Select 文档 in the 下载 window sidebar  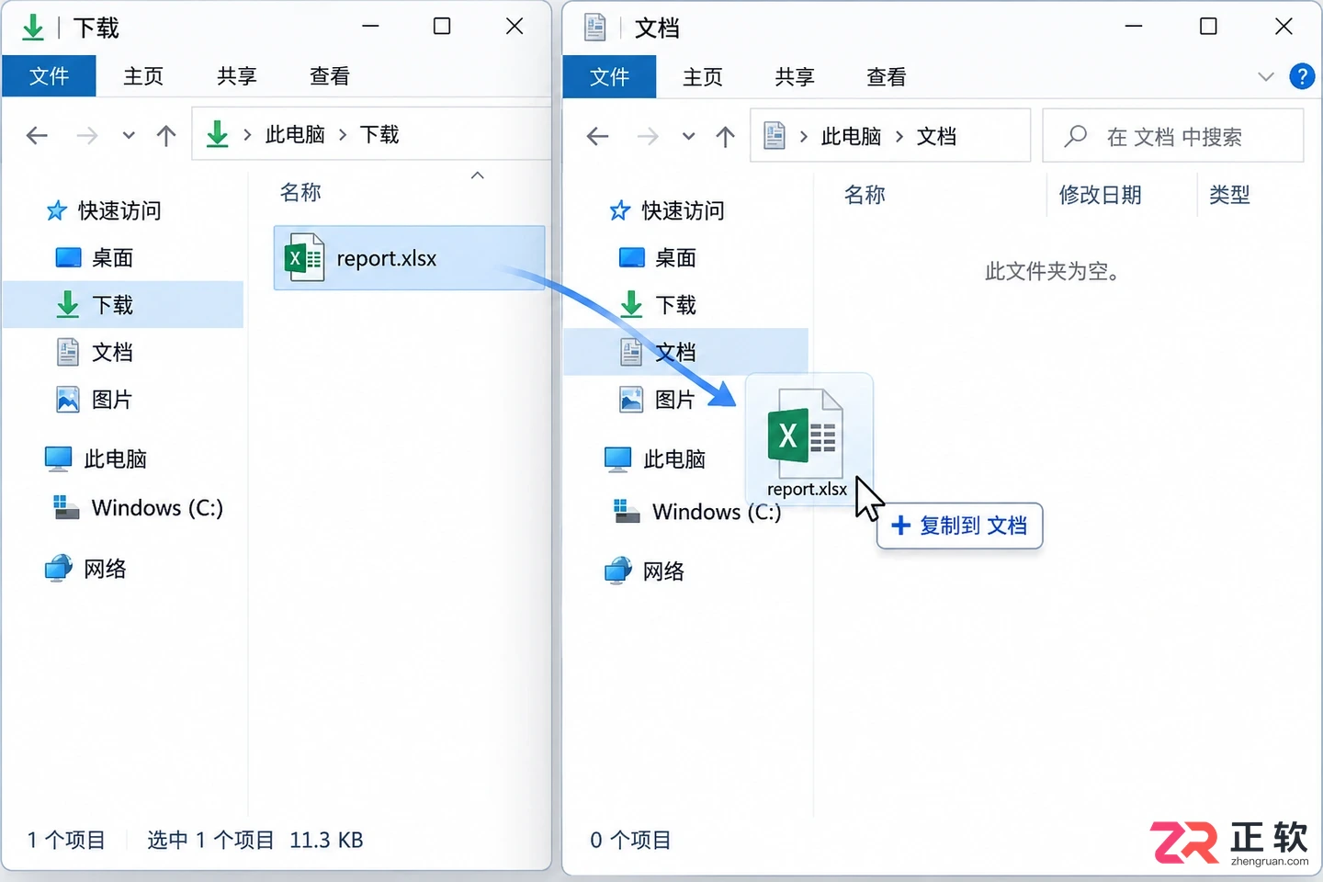click(x=95, y=352)
